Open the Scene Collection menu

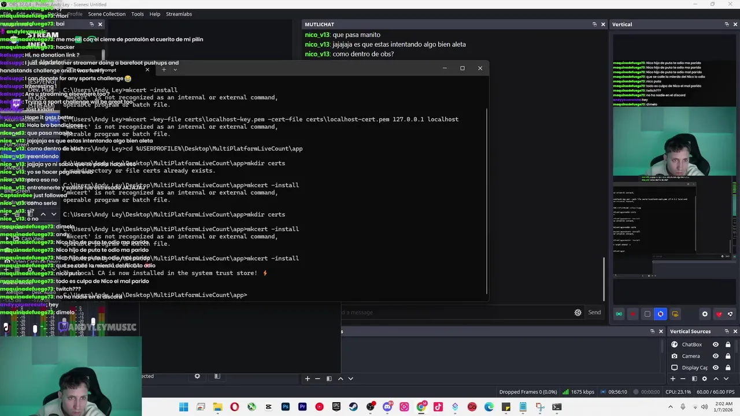(x=106, y=14)
